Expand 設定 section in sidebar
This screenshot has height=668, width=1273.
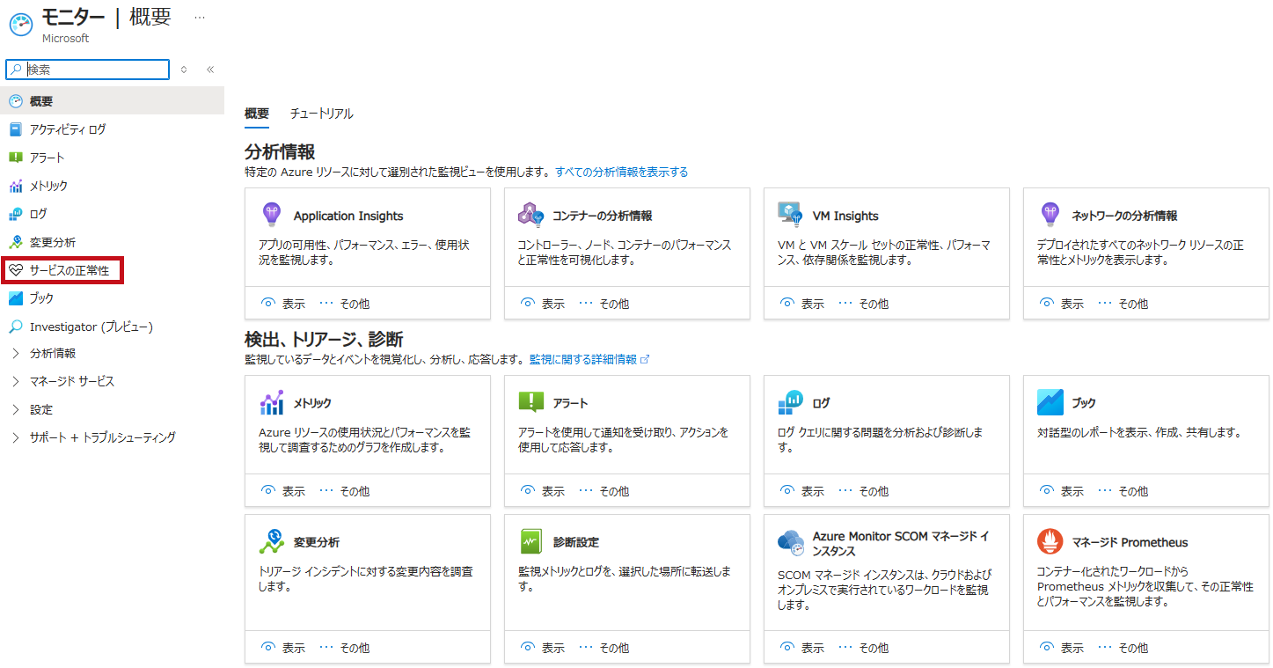[x=16, y=410]
